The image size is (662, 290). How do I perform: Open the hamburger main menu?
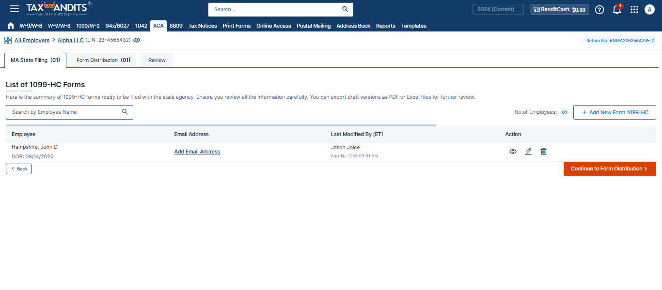[15, 9]
